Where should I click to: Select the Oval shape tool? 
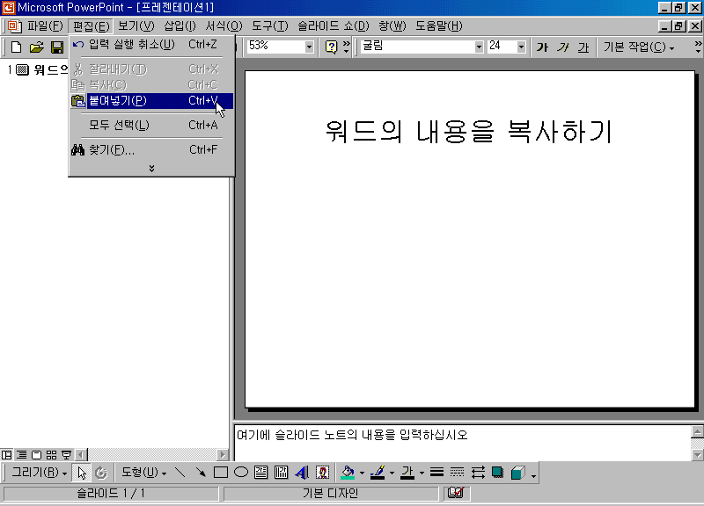point(241,473)
